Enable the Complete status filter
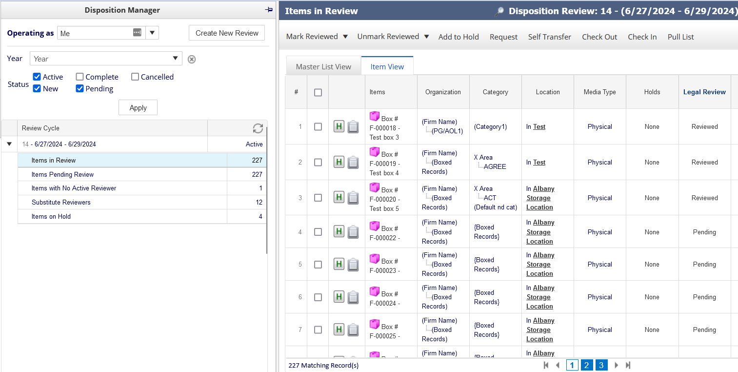The image size is (738, 372). point(80,77)
